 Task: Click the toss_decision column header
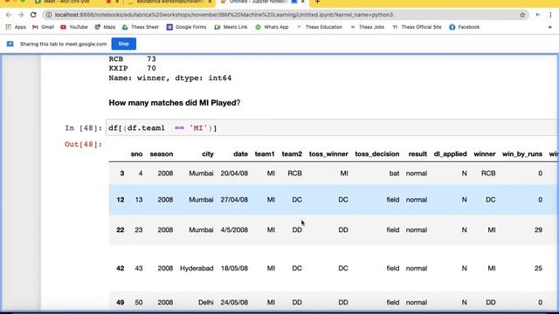[376, 154]
